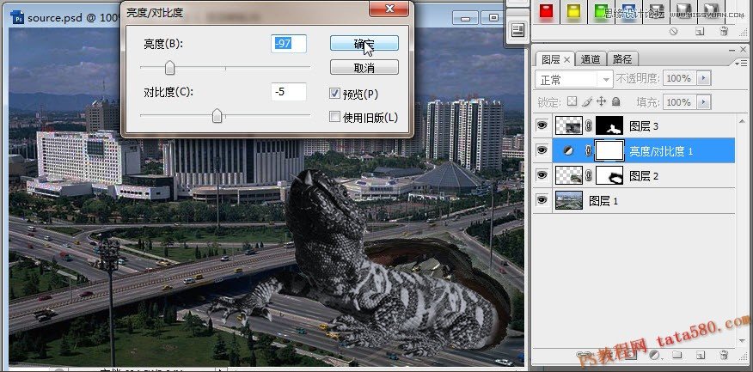Toggle the lock all padlock icon

point(616,101)
